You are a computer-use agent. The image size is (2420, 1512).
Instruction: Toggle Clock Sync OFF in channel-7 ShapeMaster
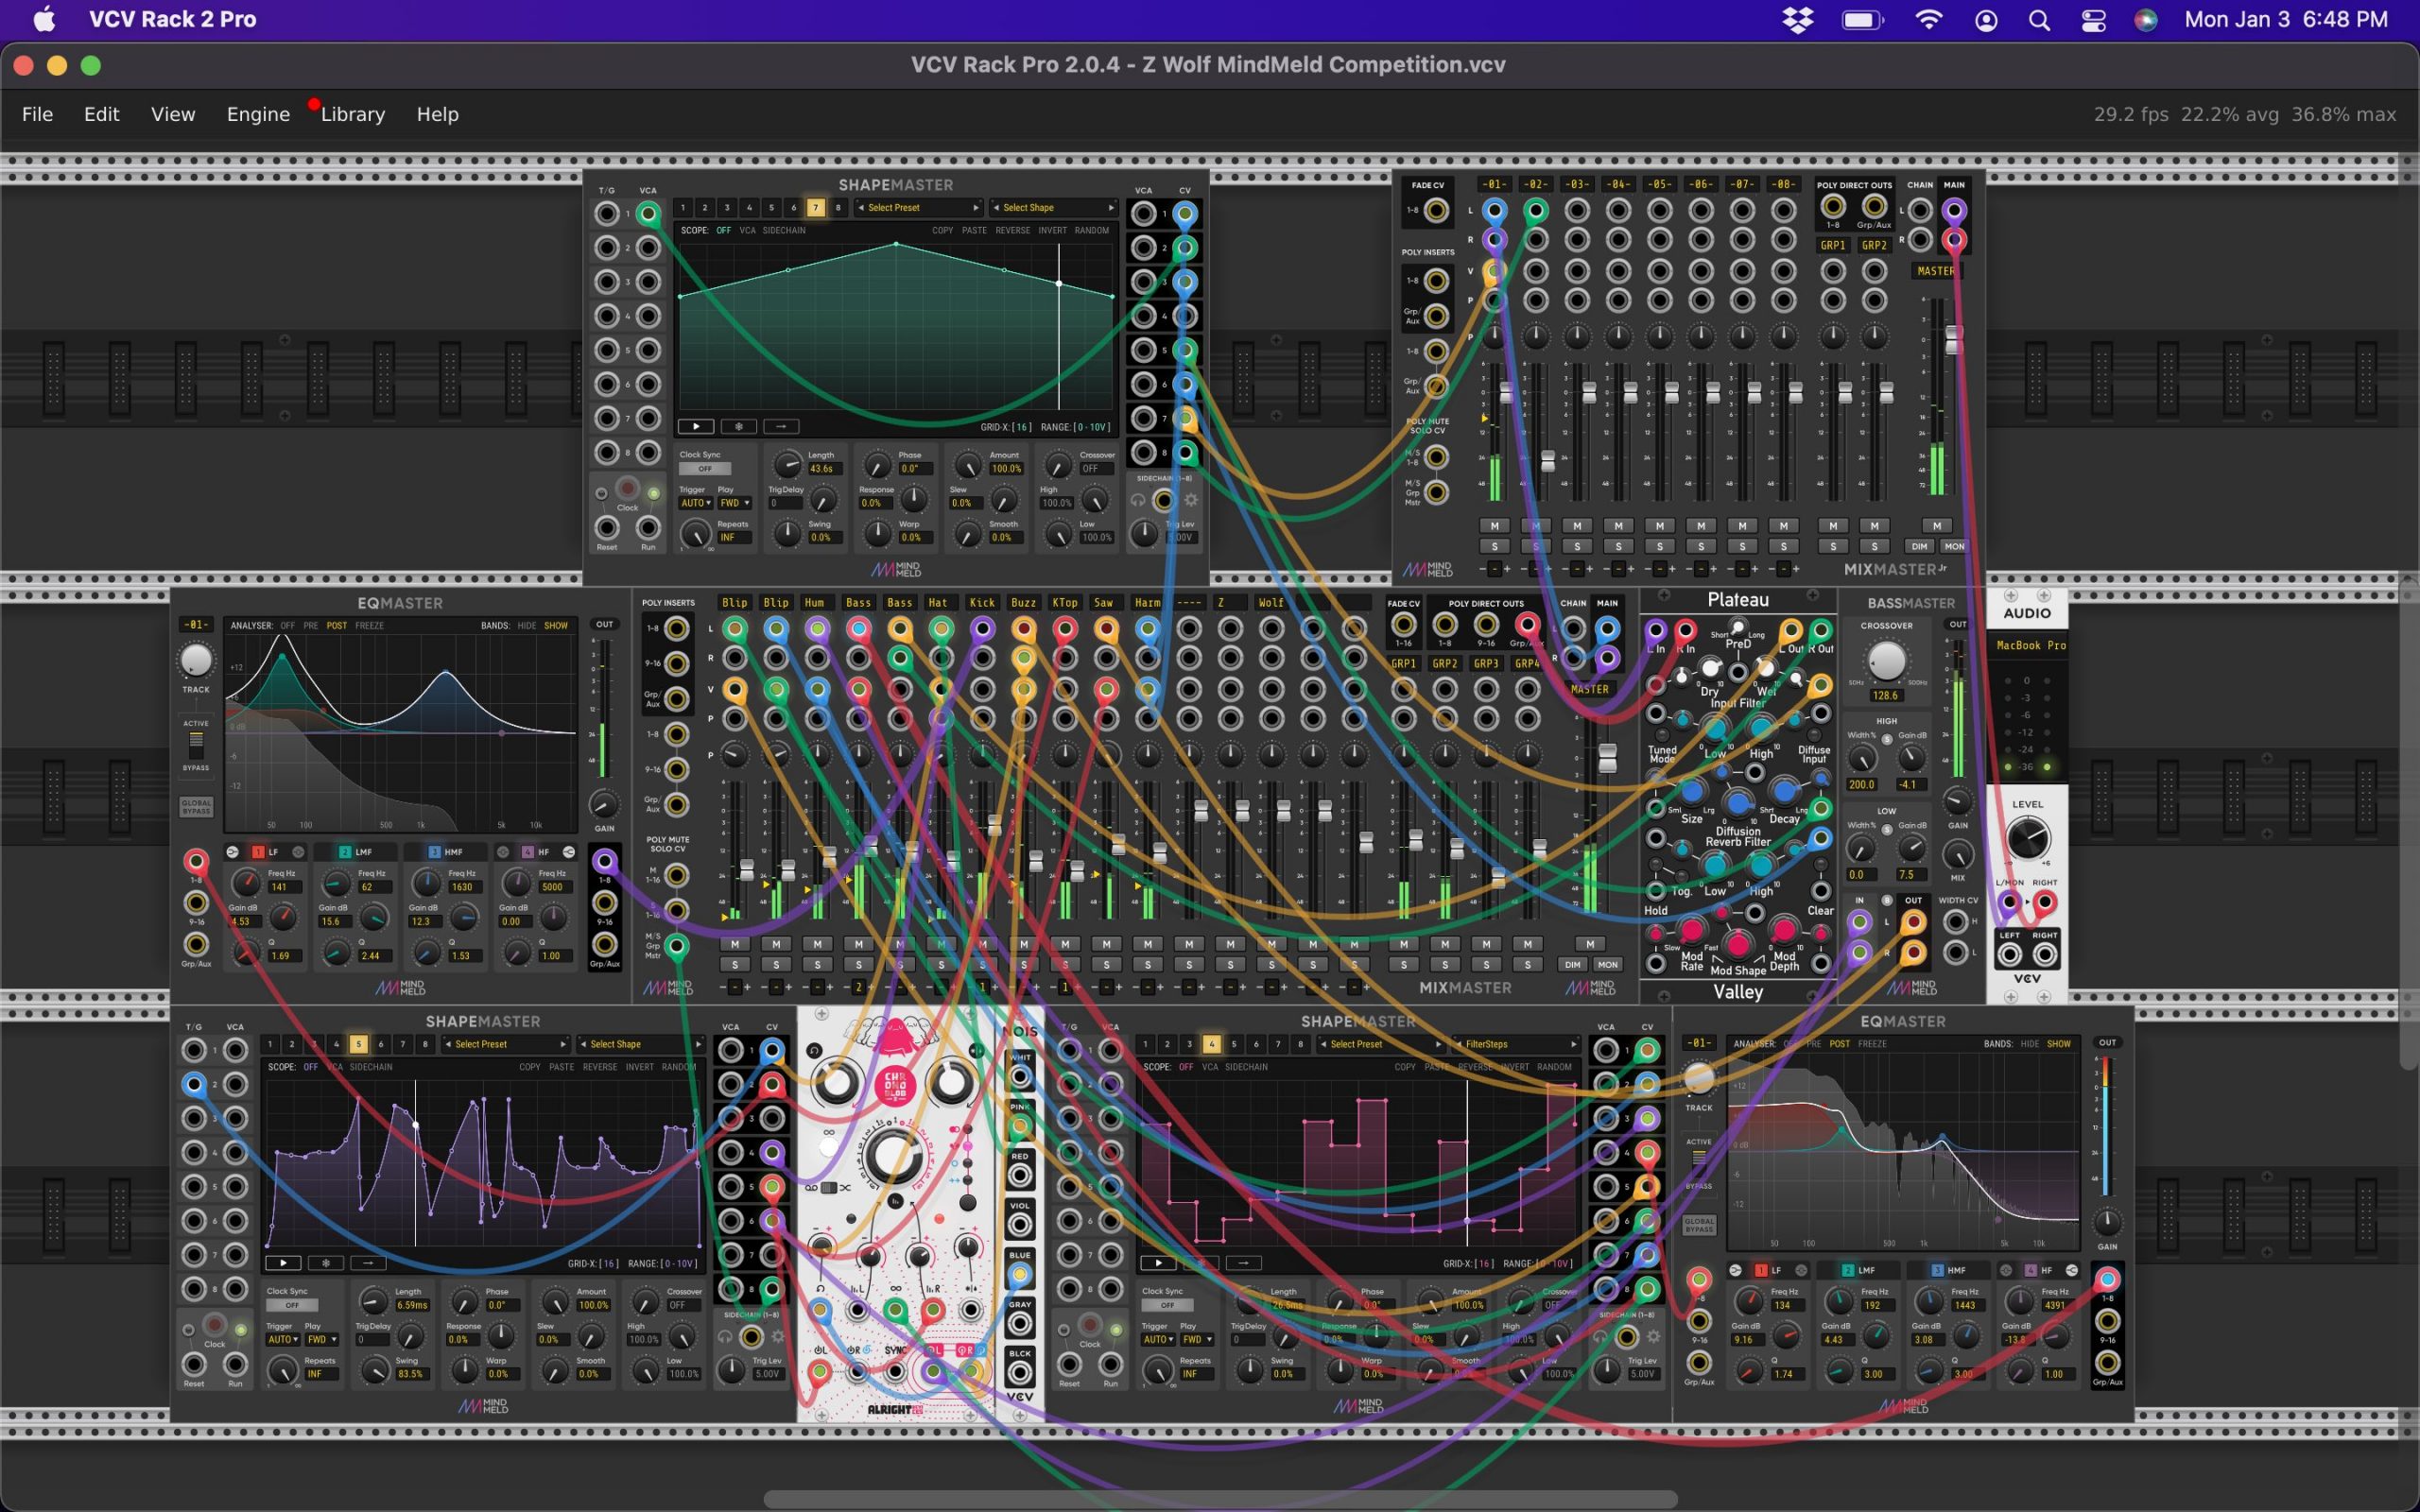tap(705, 469)
